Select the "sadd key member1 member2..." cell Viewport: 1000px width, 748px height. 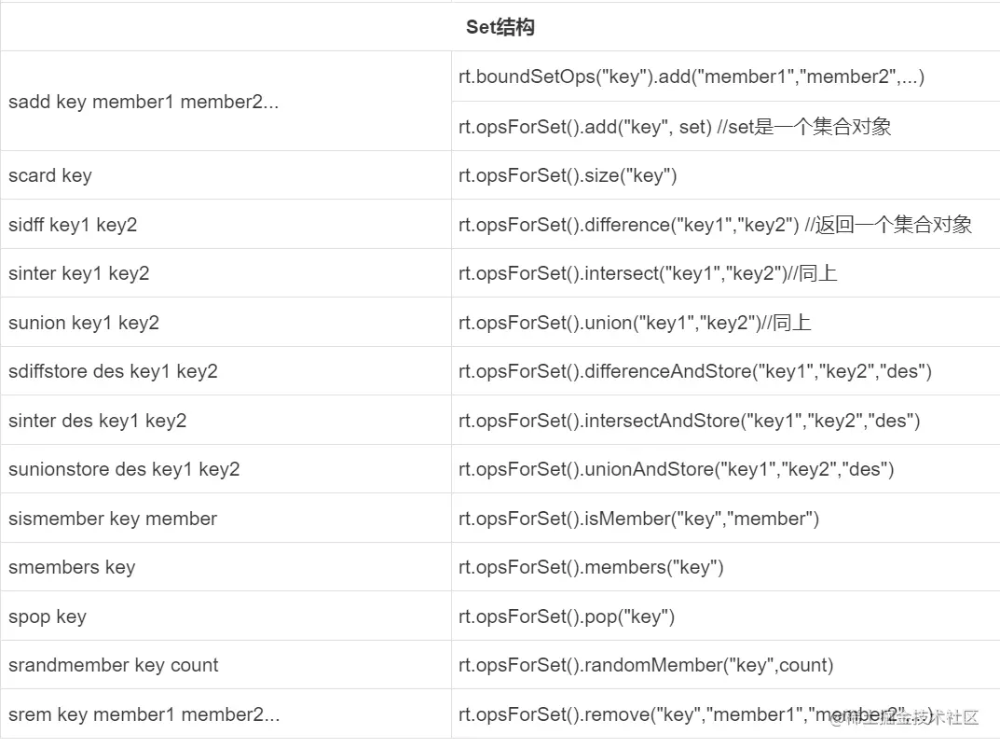point(144,102)
